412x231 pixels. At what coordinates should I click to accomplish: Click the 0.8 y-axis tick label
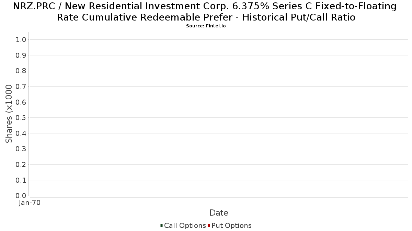pos(21,71)
